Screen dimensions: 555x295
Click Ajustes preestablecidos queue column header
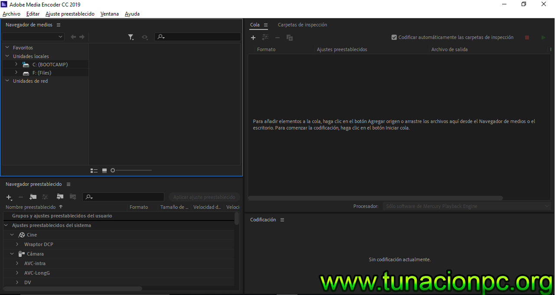[342, 49]
